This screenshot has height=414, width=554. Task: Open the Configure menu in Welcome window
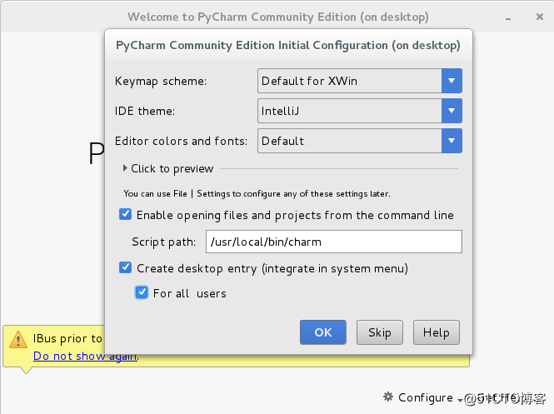point(426,397)
